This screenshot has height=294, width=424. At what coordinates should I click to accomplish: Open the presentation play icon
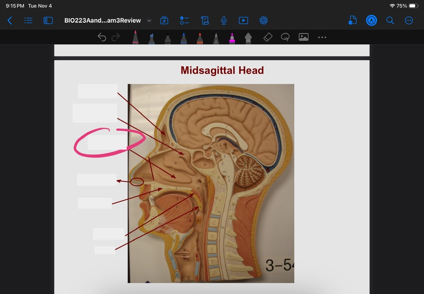(243, 20)
